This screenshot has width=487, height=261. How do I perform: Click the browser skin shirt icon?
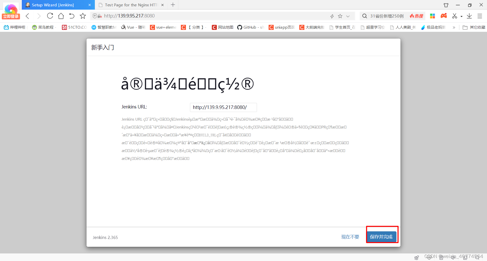(x=446, y=5)
